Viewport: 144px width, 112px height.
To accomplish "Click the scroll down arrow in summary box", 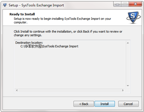I will click(128, 86).
